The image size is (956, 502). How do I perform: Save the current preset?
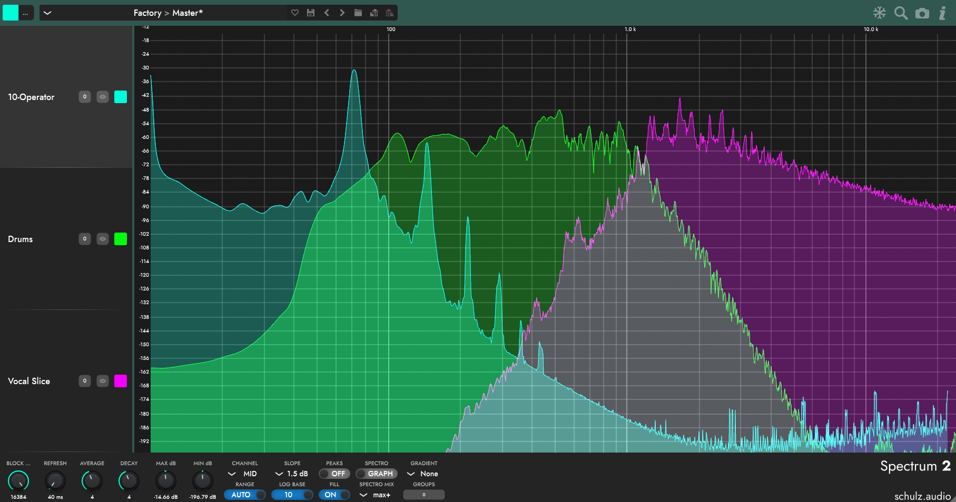tap(311, 13)
